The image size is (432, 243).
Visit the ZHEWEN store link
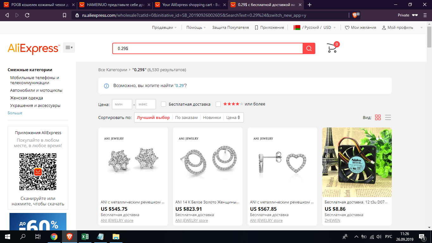coord(332,221)
